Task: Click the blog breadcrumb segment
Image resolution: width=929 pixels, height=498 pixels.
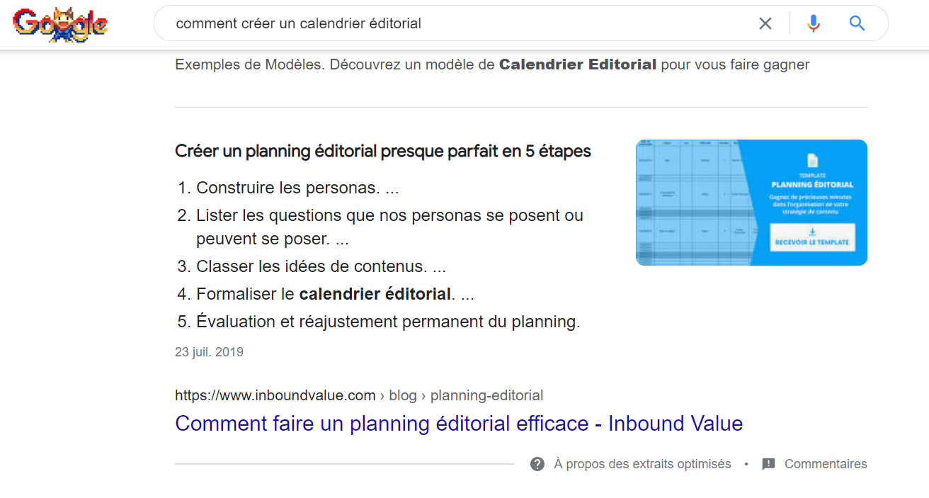Action: coord(403,395)
